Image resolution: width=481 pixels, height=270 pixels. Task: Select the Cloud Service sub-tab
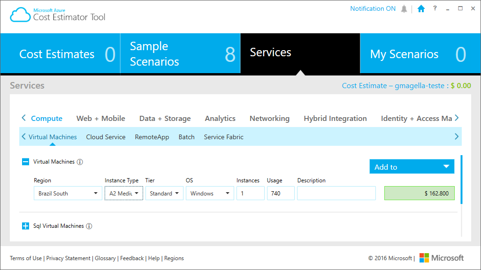(x=106, y=137)
